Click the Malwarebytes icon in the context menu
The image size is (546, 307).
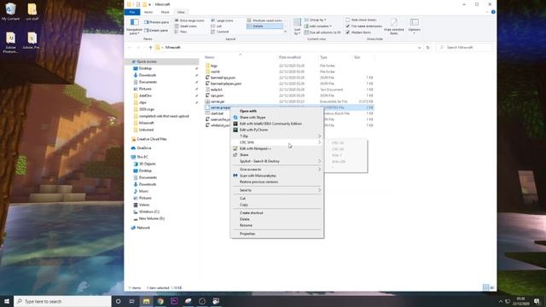click(x=235, y=176)
